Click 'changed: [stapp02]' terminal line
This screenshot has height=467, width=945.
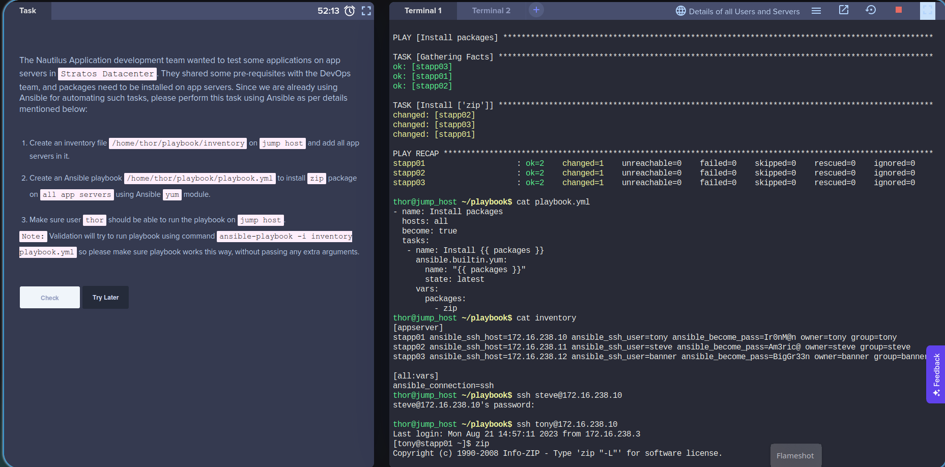[x=434, y=115]
